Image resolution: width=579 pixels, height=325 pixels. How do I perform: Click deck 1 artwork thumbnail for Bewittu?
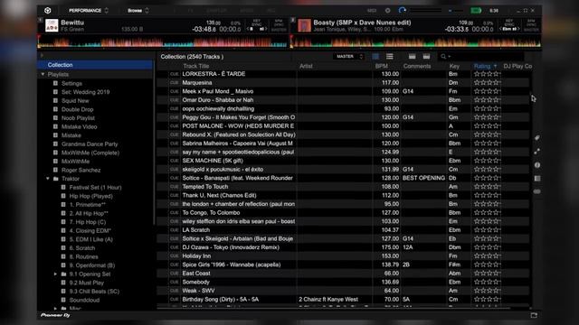point(52,25)
